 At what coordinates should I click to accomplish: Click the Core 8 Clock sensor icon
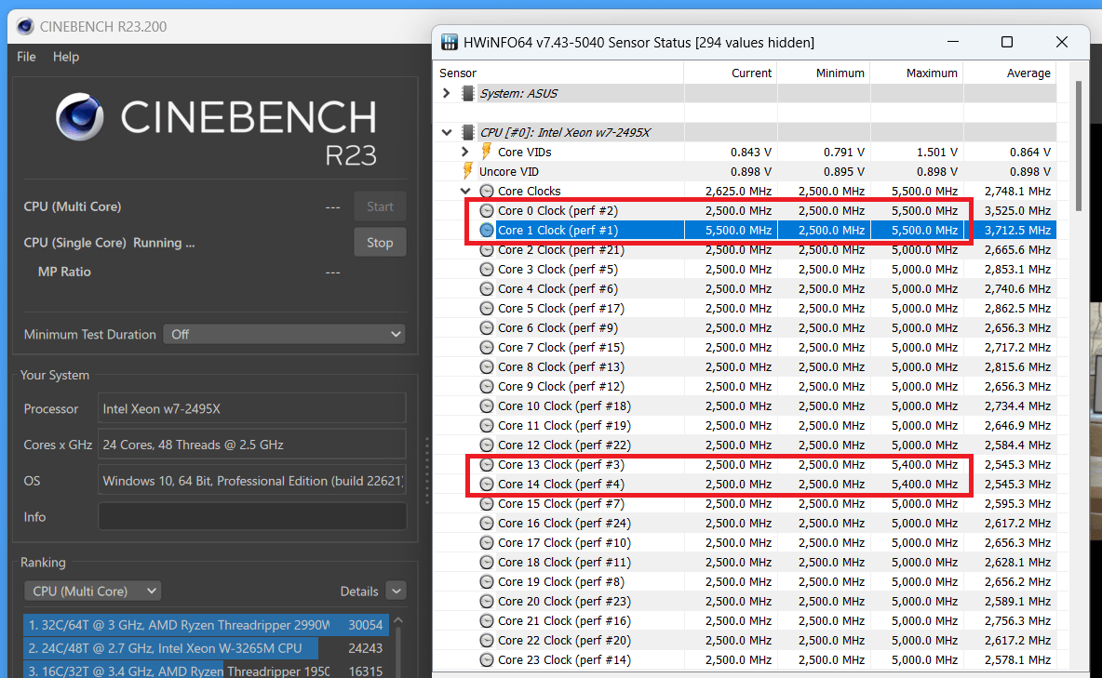487,366
